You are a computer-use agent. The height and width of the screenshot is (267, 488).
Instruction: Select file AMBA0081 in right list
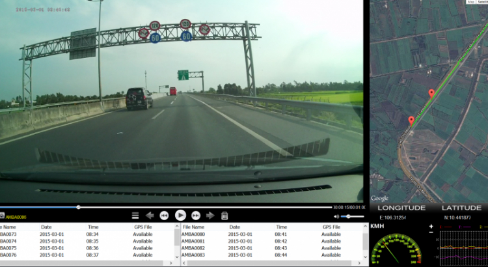193,241
